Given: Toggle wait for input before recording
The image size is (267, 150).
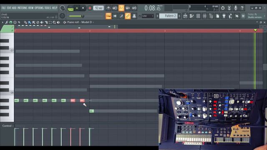Looking at the screenshot, I should [x=115, y=8].
